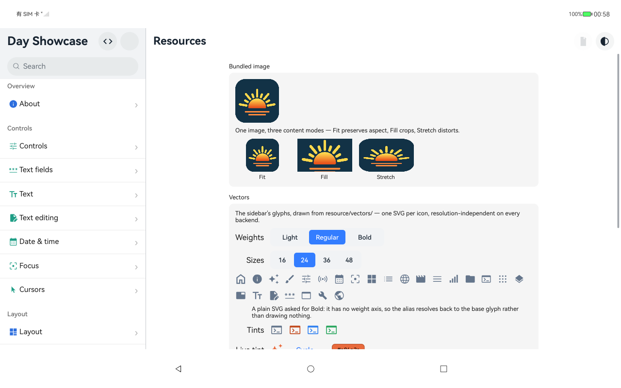
Task: Click the sparkles glyph in the Vectors grid
Action: pos(274,279)
